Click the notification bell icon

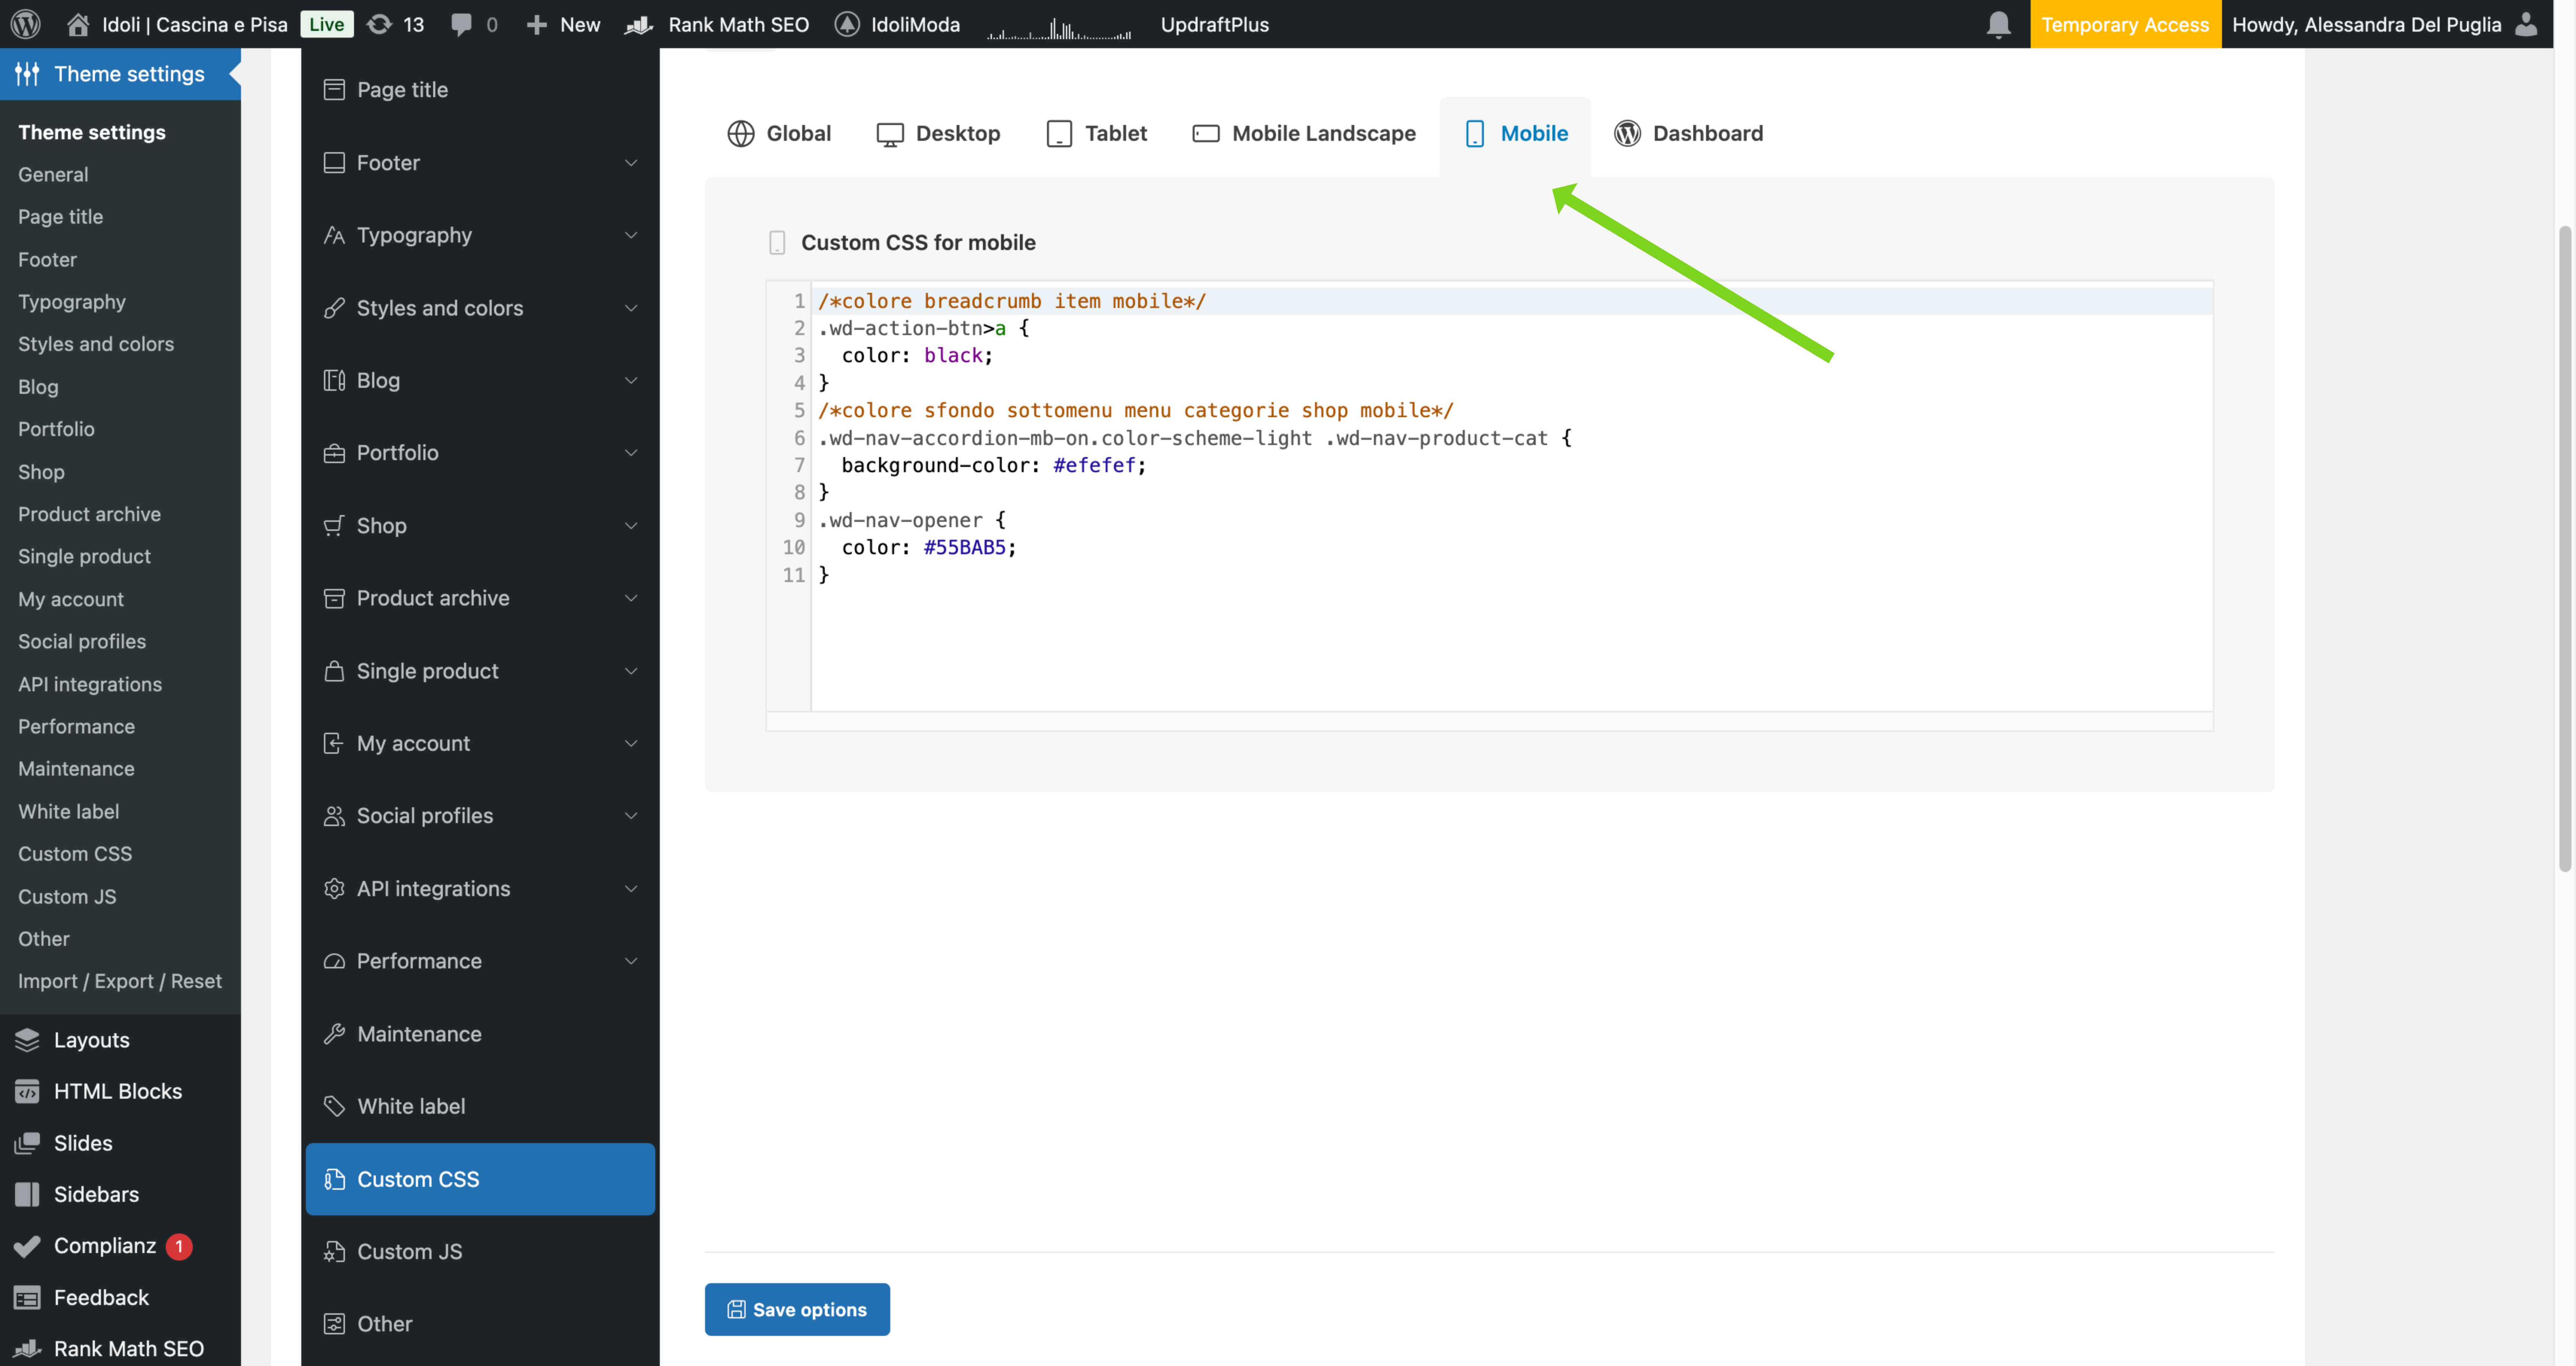coord(1998,24)
